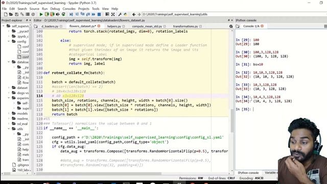The width and height of the screenshot is (327, 184).
Task: Switch to transformations.py tab
Action: click(185, 26)
